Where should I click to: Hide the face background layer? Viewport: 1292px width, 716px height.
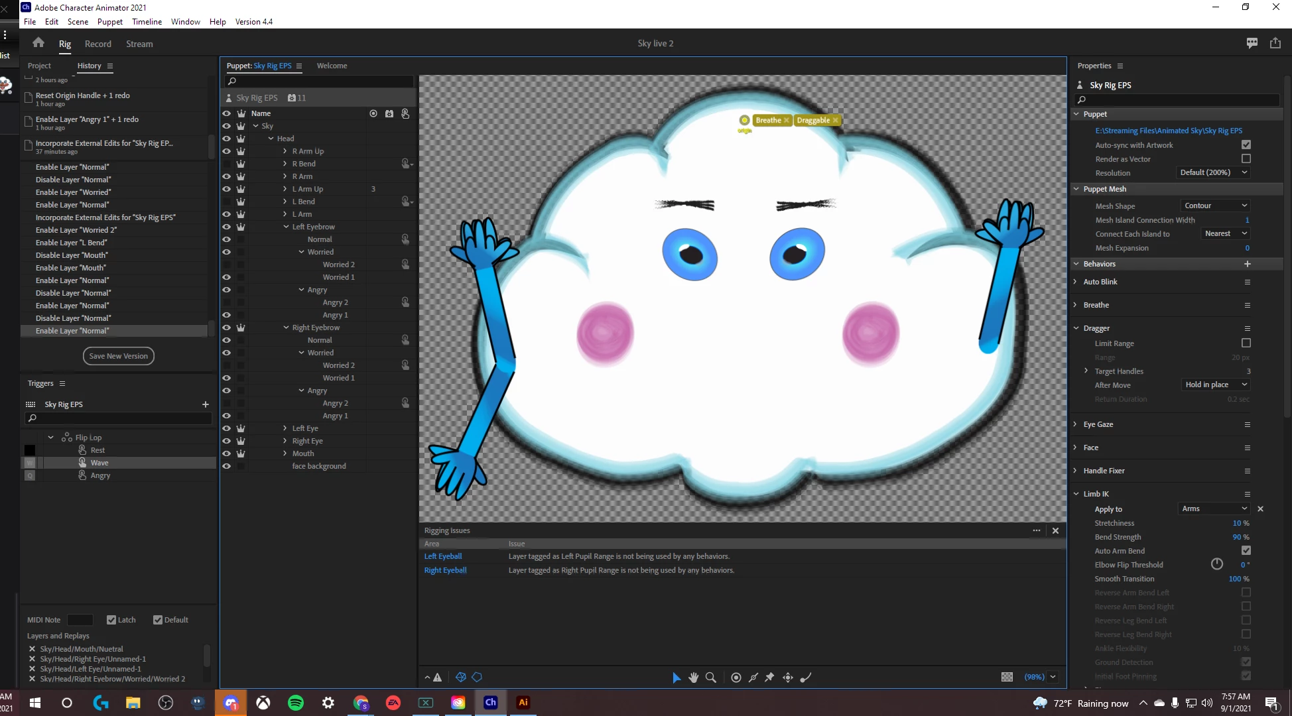(x=227, y=466)
